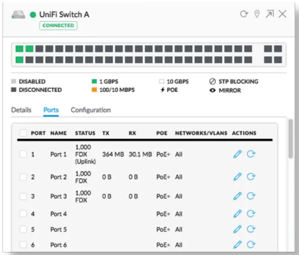Screen dimensions: 299x255
Task: Open the Configuration tab
Action: (91, 110)
